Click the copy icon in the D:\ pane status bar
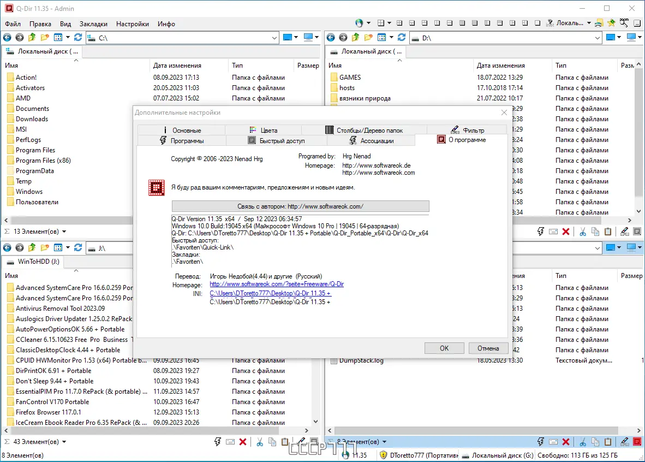Screen dimensions: 645x462 (595, 232)
